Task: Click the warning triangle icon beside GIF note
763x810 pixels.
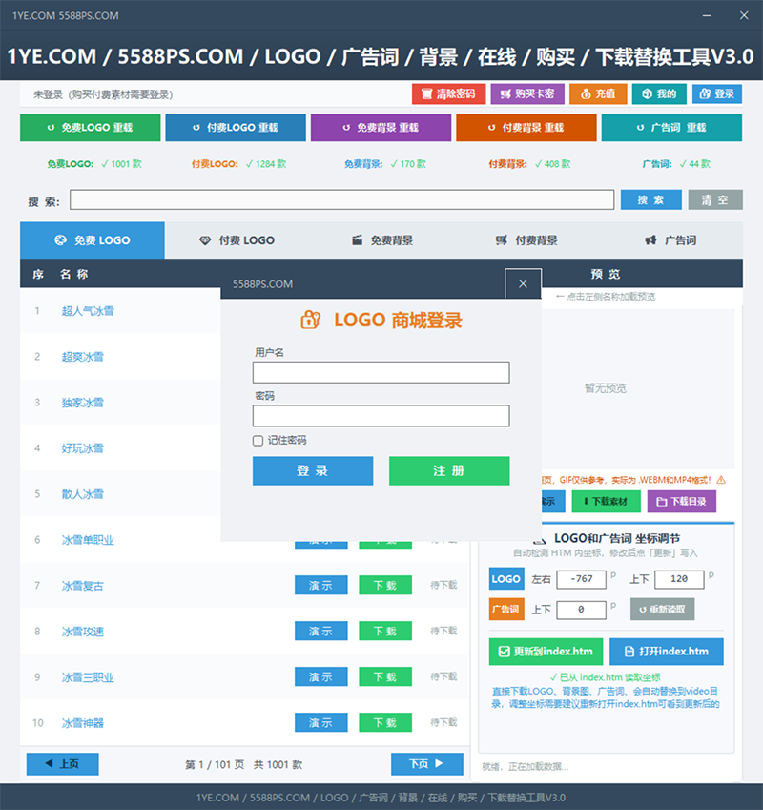Action: 721,480
